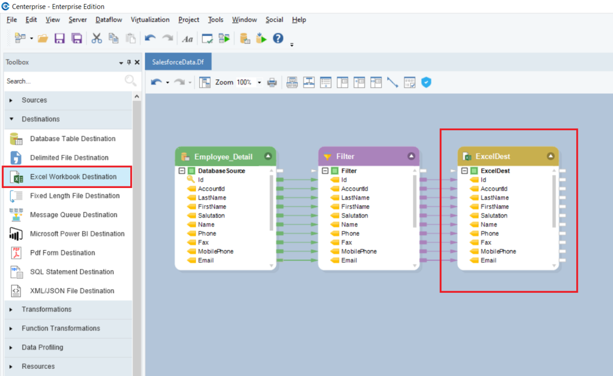Switch to the SalesforceData.Df tab
This screenshot has width=613, height=376.
[178, 61]
